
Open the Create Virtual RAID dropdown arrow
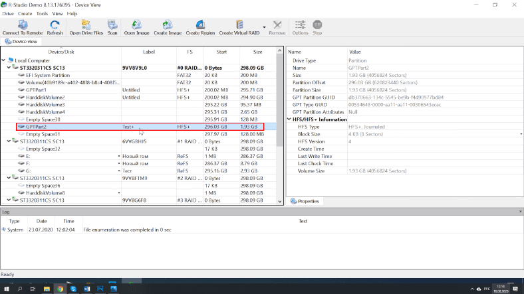(265, 28)
